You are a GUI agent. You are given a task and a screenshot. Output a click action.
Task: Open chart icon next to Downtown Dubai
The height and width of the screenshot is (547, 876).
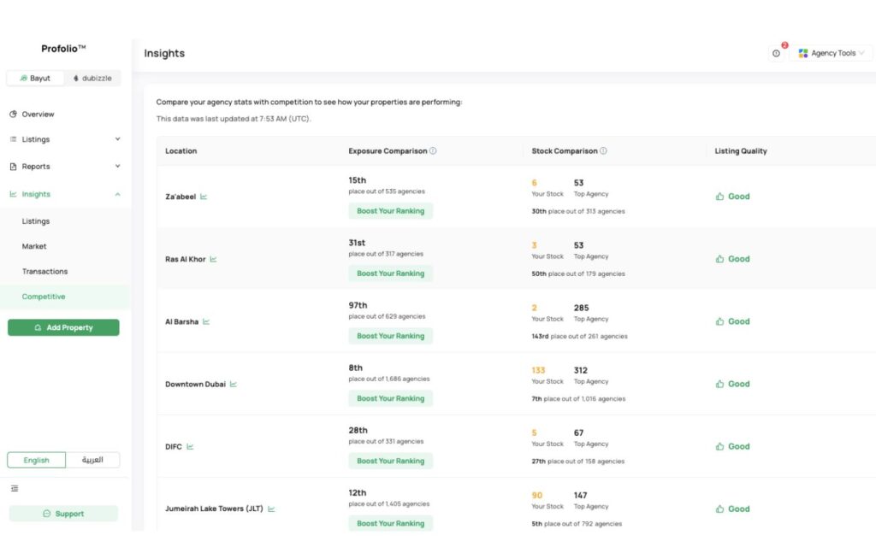[x=234, y=384]
